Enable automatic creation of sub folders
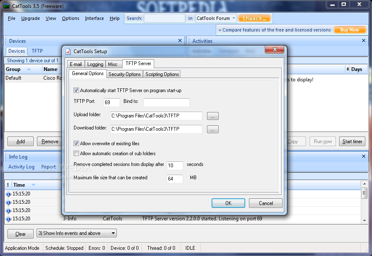The width and height of the screenshot is (372, 256). coord(76,153)
